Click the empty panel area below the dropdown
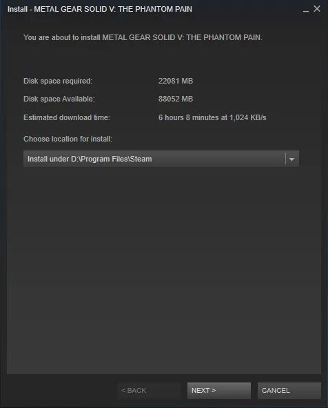This screenshot has width=328, height=408. click(x=163, y=271)
